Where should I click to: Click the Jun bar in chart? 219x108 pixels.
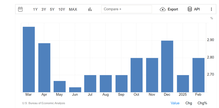75,90
